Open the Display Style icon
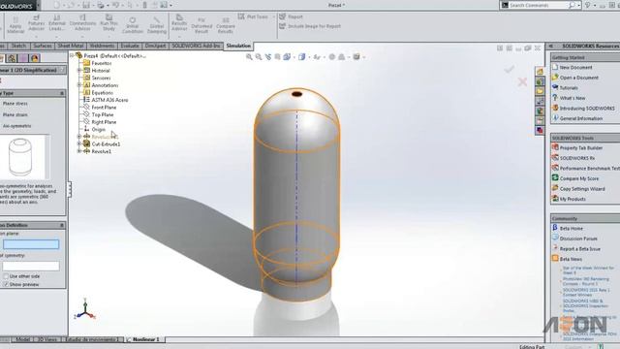Image resolution: width=620 pixels, height=349 pixels. (x=302, y=57)
